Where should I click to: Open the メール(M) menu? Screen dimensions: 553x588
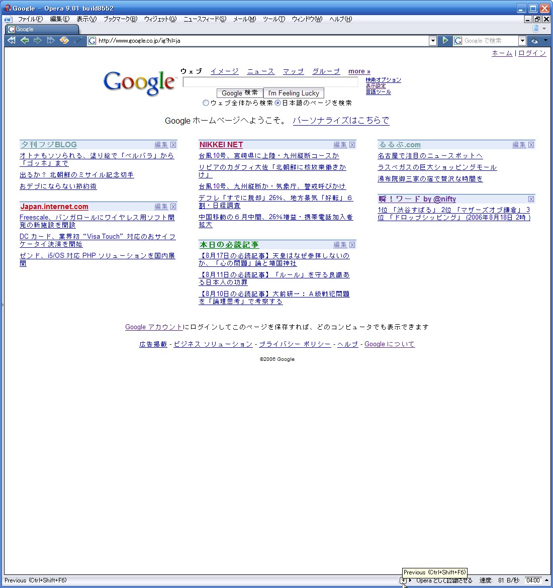pyautogui.click(x=245, y=19)
